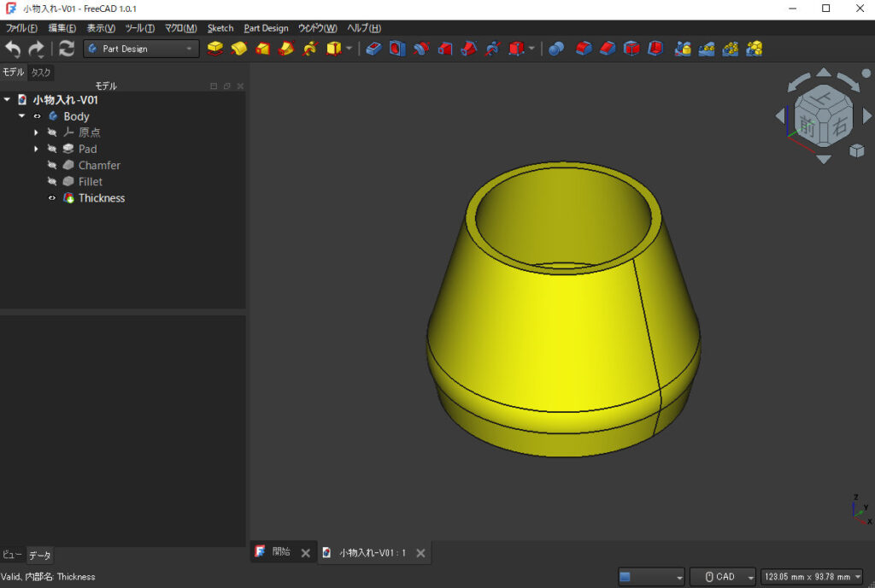Select the Revolution tool icon
The image size is (875, 588).
pyautogui.click(x=239, y=49)
